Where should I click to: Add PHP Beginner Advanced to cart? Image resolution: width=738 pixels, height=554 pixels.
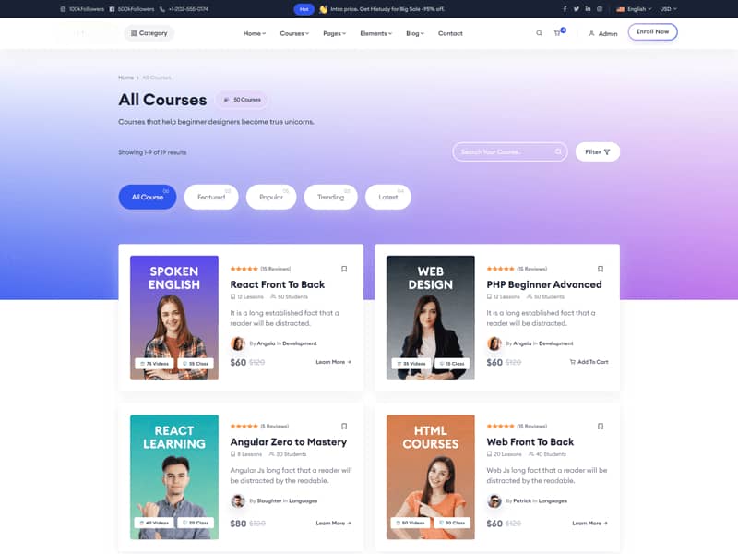point(589,362)
